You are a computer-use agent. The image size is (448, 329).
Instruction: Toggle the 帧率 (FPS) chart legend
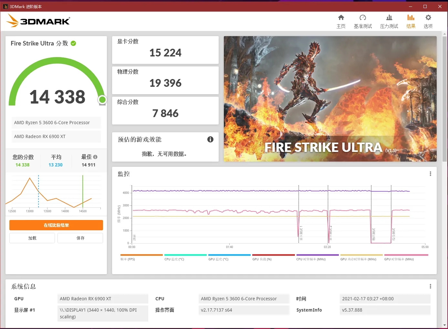141,257
